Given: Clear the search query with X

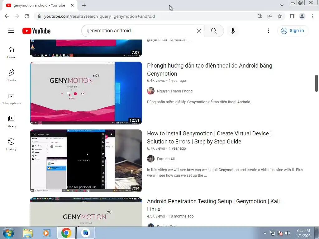Looking at the screenshot, I should [199, 31].
